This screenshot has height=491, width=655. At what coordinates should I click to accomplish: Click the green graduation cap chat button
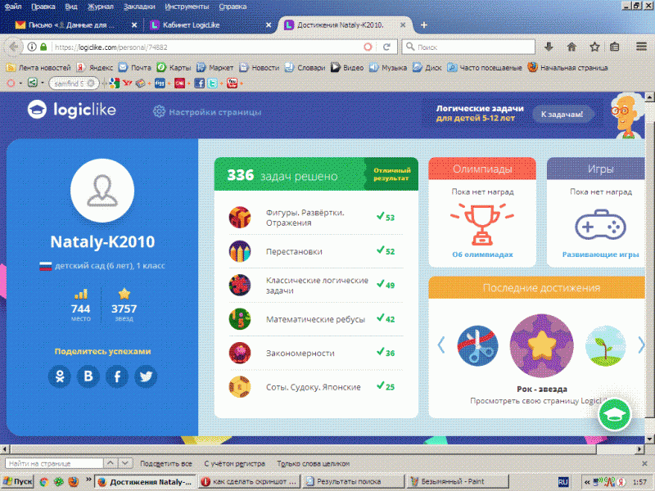[615, 414]
